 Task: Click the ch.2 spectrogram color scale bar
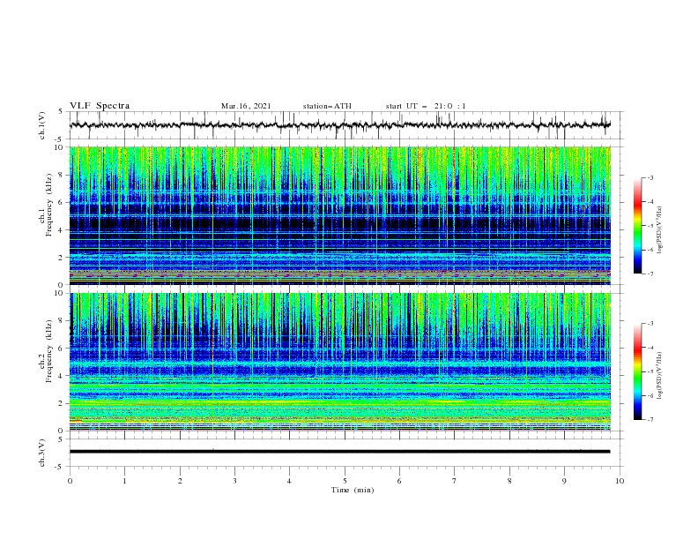tap(638, 371)
